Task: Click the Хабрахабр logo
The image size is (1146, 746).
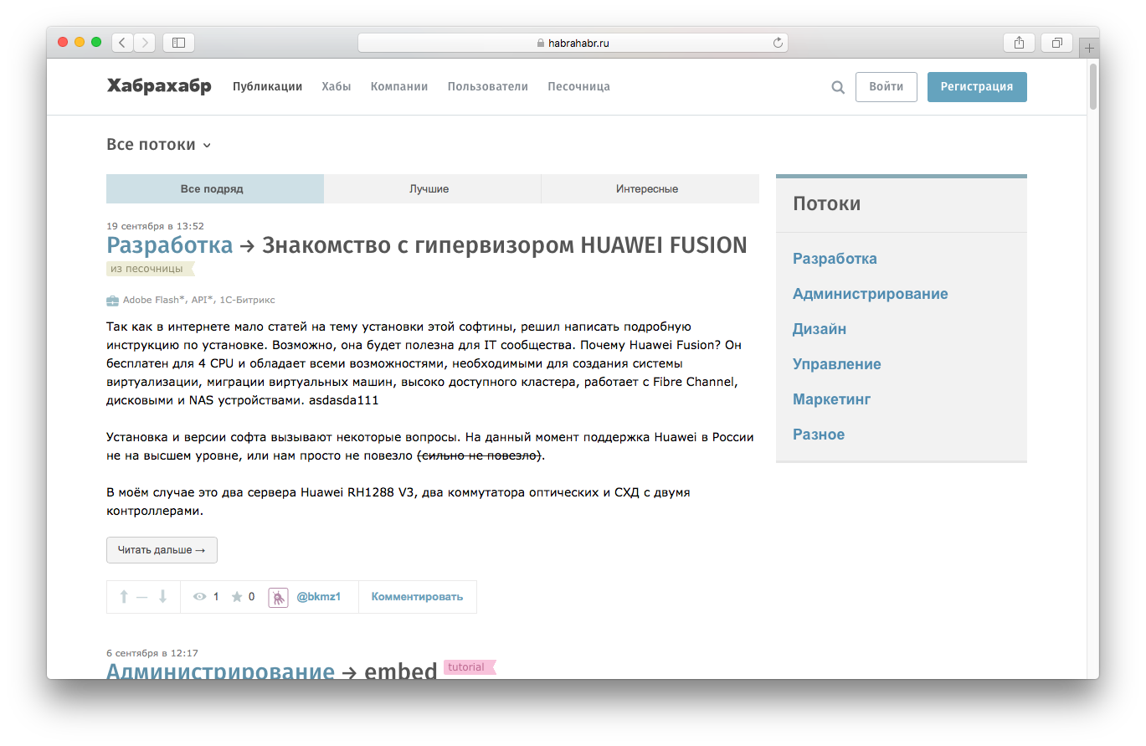Action: [x=159, y=86]
